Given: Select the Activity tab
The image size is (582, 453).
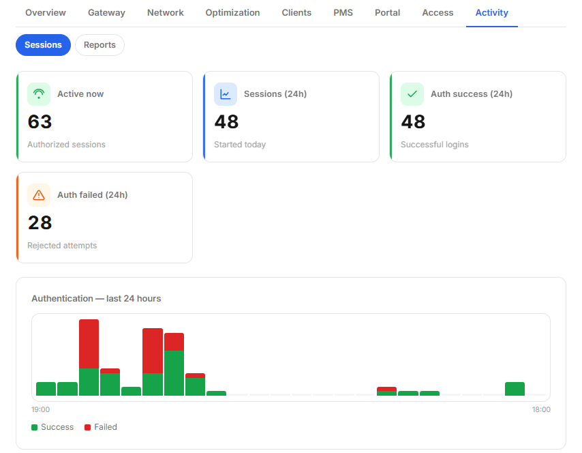Looking at the screenshot, I should [x=492, y=13].
